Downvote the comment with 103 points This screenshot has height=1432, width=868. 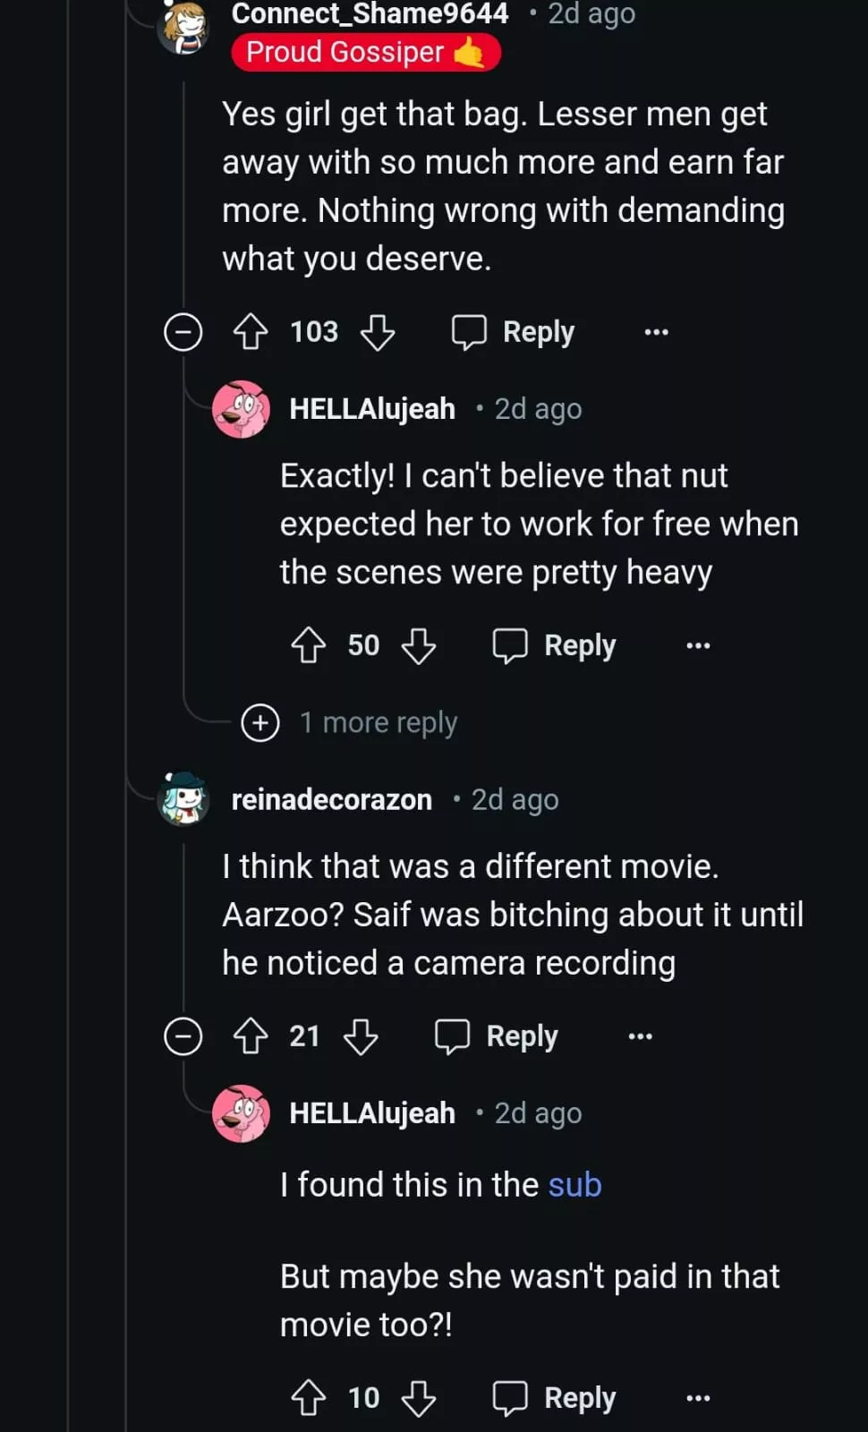click(x=378, y=332)
